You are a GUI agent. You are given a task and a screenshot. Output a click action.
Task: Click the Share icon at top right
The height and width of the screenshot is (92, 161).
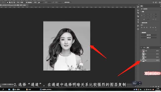click(160, 2)
